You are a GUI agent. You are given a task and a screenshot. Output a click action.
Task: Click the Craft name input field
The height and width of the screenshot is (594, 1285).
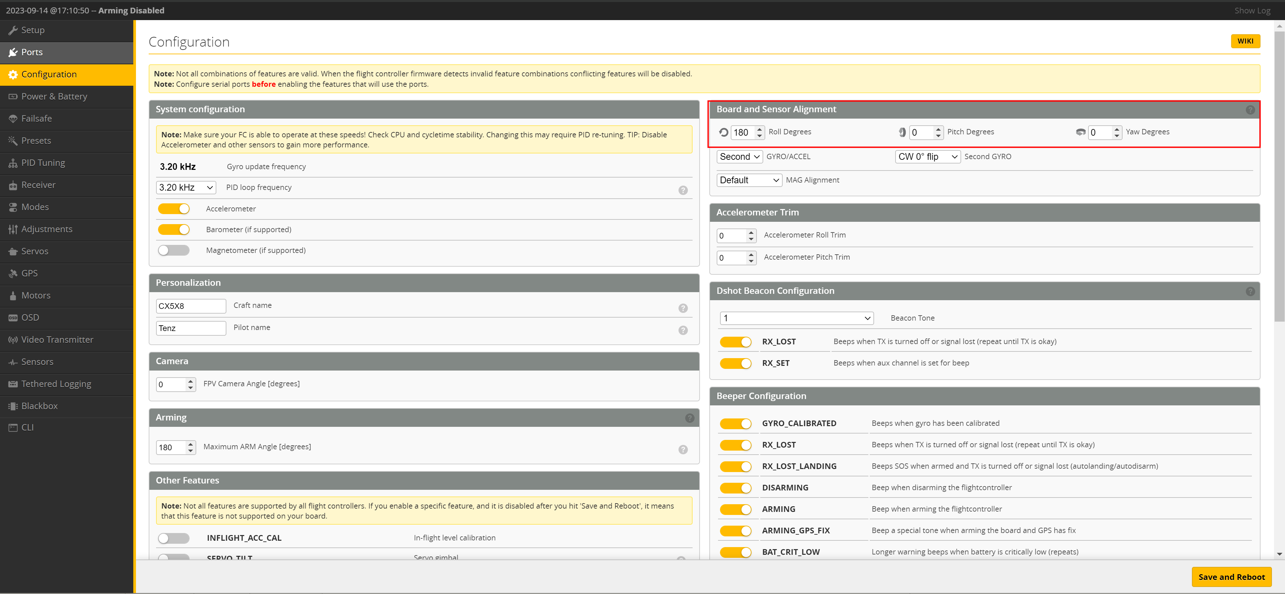pos(191,306)
